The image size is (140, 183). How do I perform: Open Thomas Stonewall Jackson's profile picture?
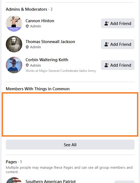(x=14, y=44)
